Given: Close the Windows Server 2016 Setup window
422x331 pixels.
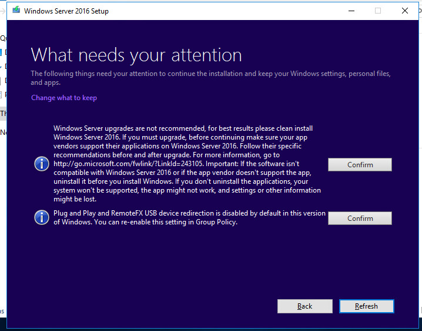Looking at the screenshot, I should tap(405, 11).
